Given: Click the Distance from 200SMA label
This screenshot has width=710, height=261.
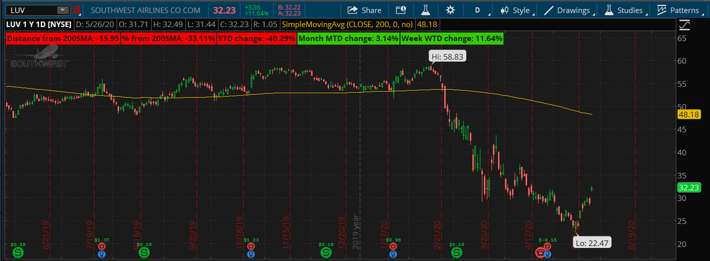Looking at the screenshot, I should coord(63,38).
